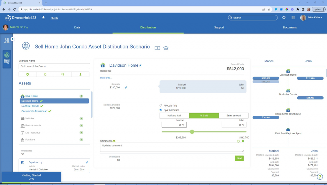The image size is (327, 185).
Task: Open the help question mark icon
Action: point(320,177)
